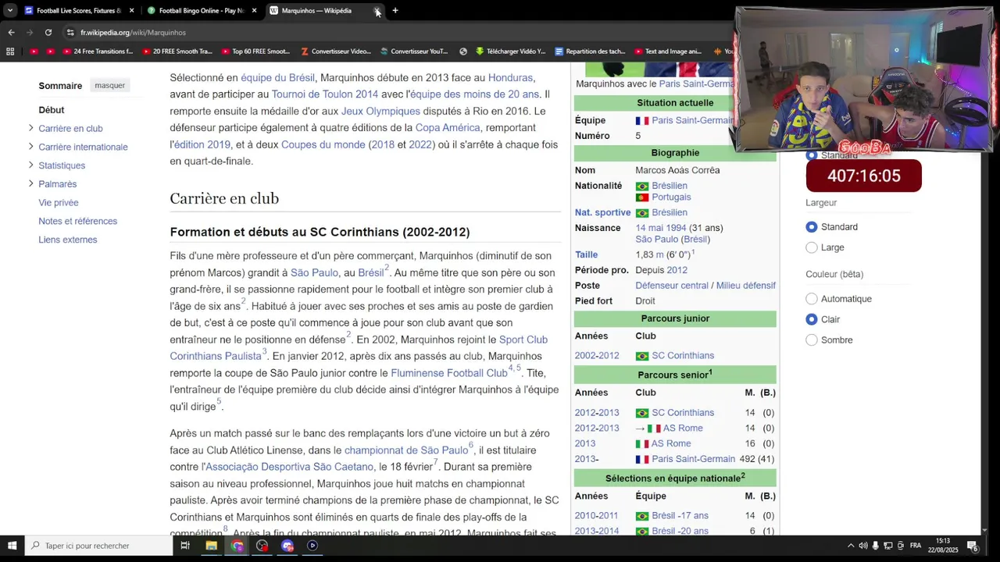This screenshot has height=562, width=1000.
Task: Click Brazilian flag beside 'Brésilien' nationality
Action: [642, 187]
